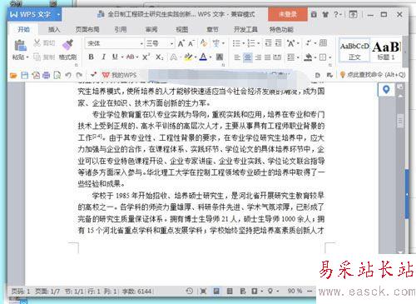Toggle the ribbon display icon in title bar
416x304 pixels.
pyautogui.click(x=353, y=14)
